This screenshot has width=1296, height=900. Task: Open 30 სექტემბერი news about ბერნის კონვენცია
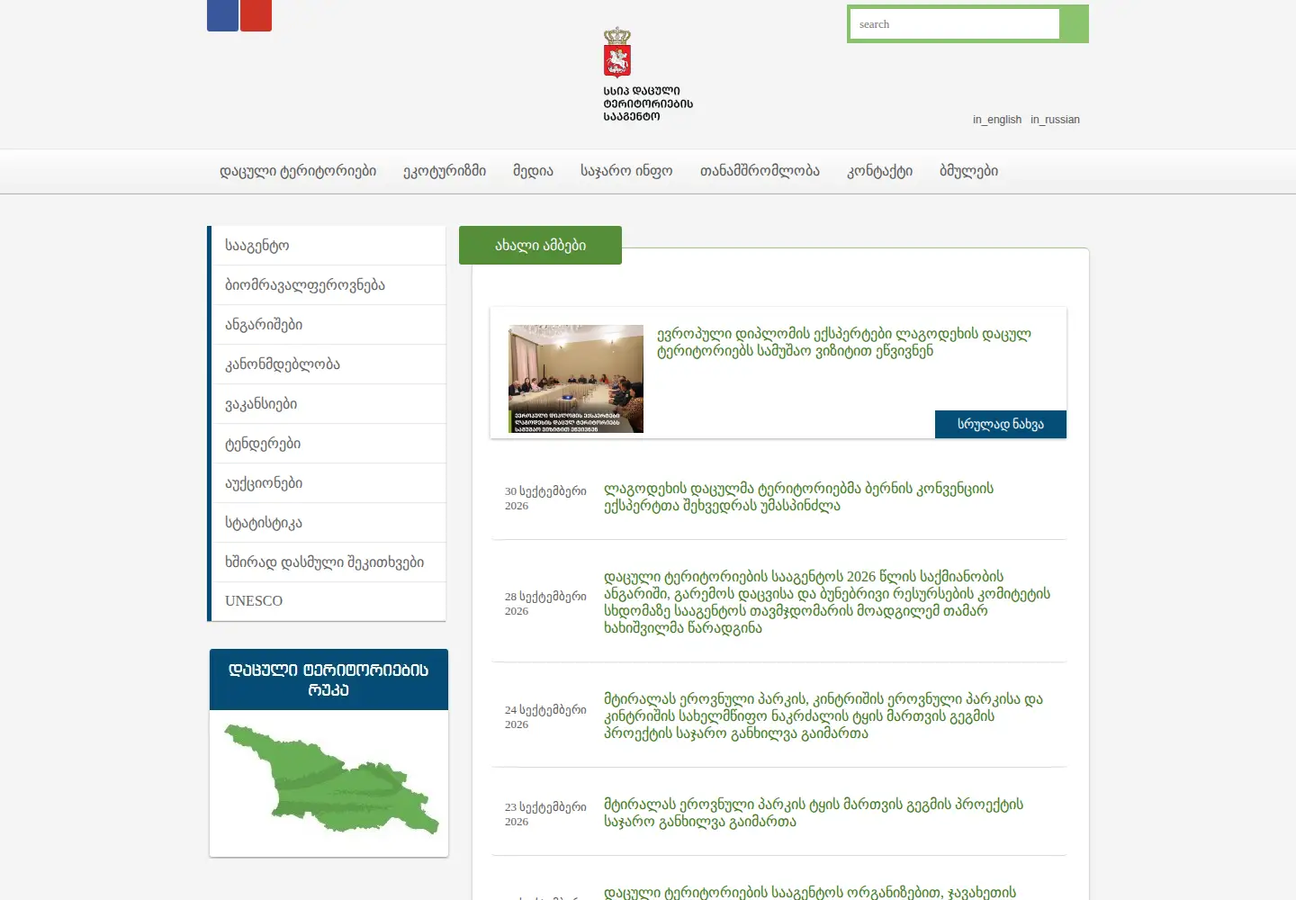click(x=798, y=497)
